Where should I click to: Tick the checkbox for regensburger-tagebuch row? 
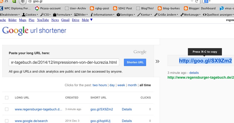7,109
